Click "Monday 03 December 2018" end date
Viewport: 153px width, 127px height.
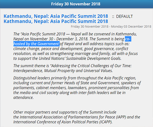pyautogui.click(x=131, y=27)
